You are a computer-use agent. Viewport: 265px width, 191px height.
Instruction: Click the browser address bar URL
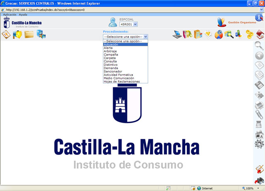pos(45,10)
